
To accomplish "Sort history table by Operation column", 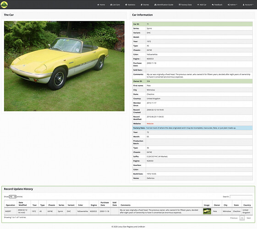I will click(11, 205).
